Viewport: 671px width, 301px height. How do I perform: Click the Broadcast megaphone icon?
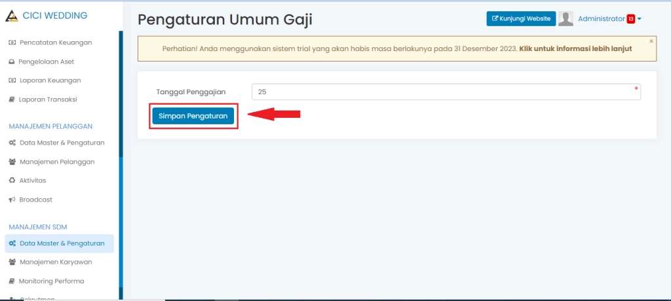pyautogui.click(x=12, y=199)
